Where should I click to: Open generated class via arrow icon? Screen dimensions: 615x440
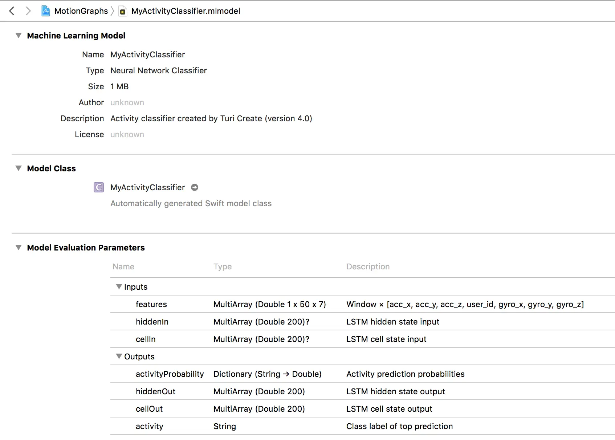[x=195, y=187]
